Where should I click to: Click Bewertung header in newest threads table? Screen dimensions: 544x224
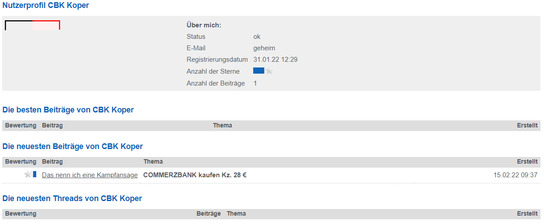tap(21, 214)
